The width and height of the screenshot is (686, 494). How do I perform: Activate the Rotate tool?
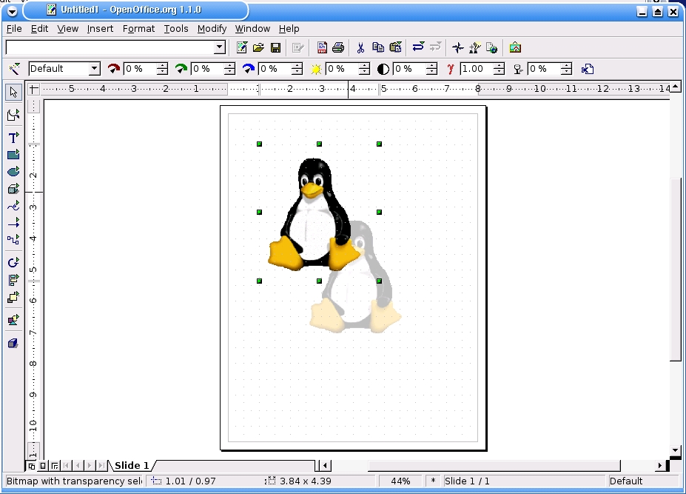(13, 262)
